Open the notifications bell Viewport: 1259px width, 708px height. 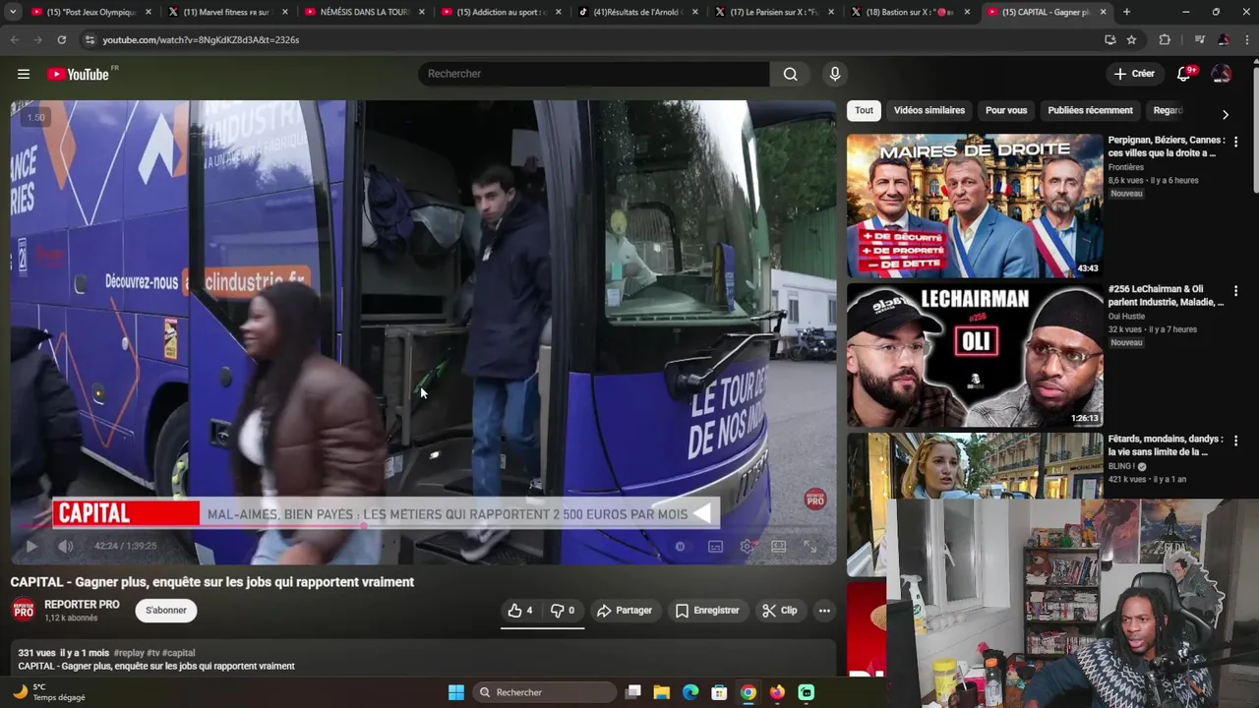tap(1184, 74)
